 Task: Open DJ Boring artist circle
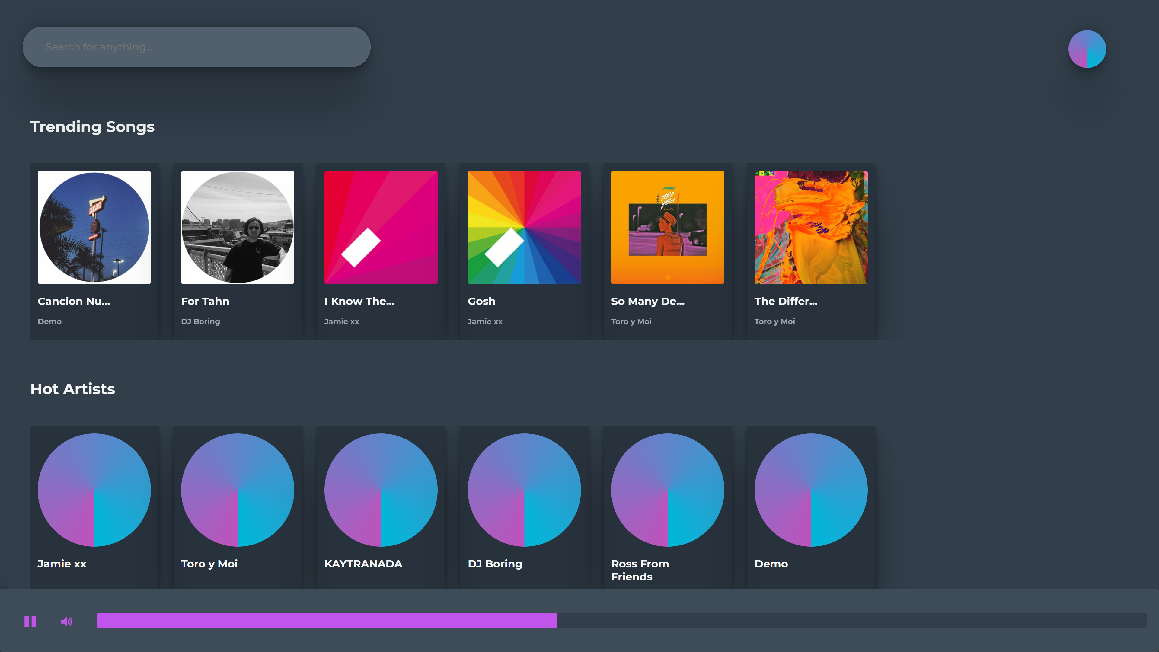(524, 490)
